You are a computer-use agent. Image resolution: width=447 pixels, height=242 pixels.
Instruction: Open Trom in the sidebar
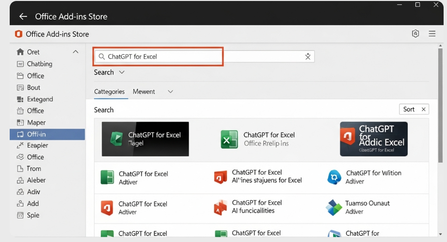point(29,168)
